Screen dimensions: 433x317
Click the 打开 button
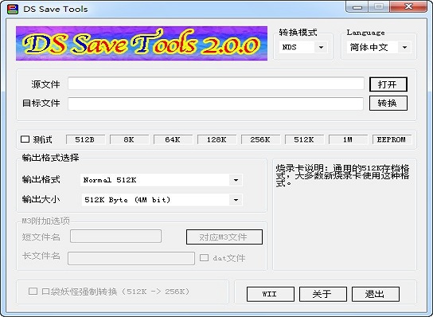pyautogui.click(x=388, y=84)
